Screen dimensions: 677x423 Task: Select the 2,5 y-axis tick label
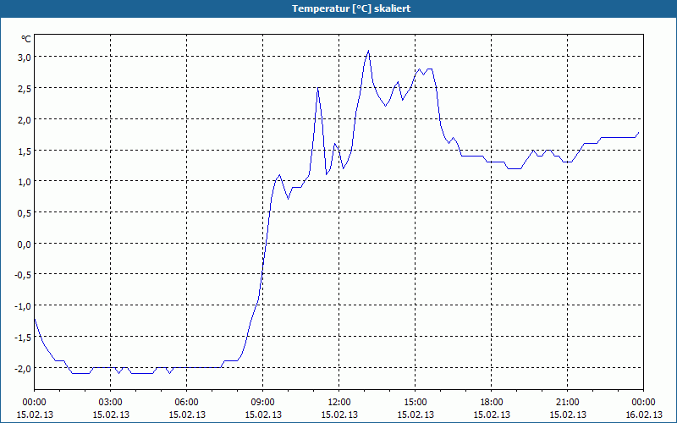[x=24, y=89]
